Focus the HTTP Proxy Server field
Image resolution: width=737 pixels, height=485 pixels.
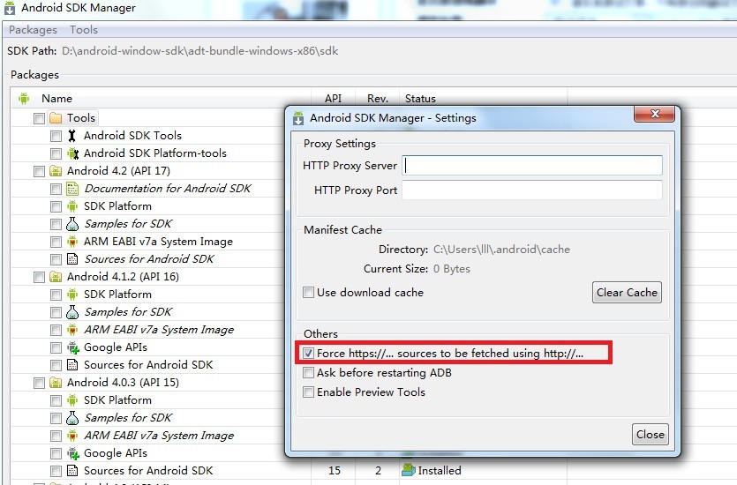[532, 165]
